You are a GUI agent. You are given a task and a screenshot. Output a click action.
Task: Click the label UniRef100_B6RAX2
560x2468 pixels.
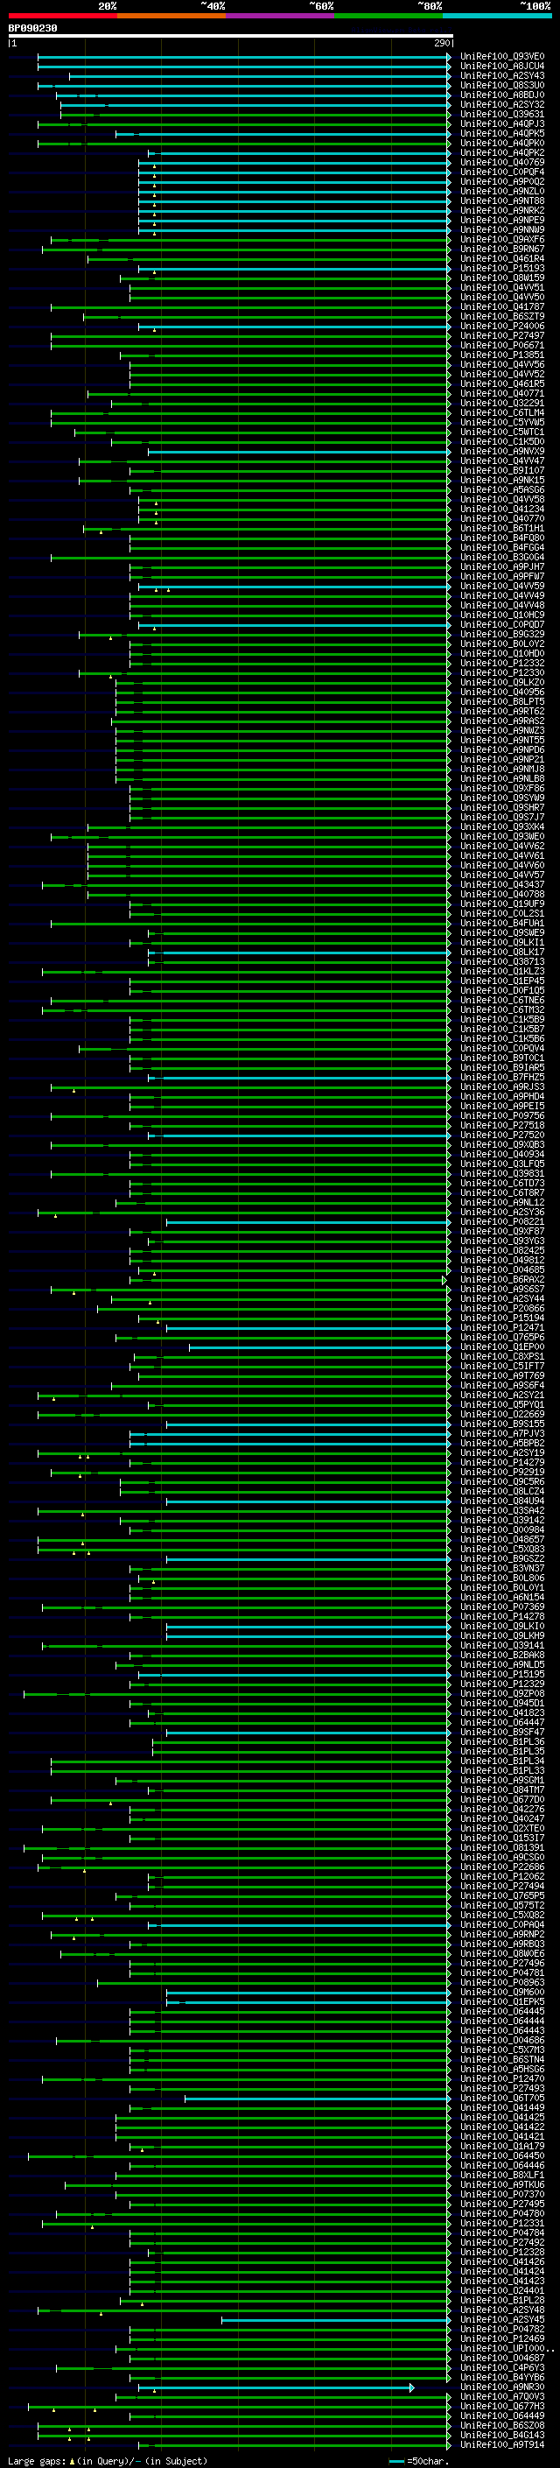pyautogui.click(x=501, y=1280)
